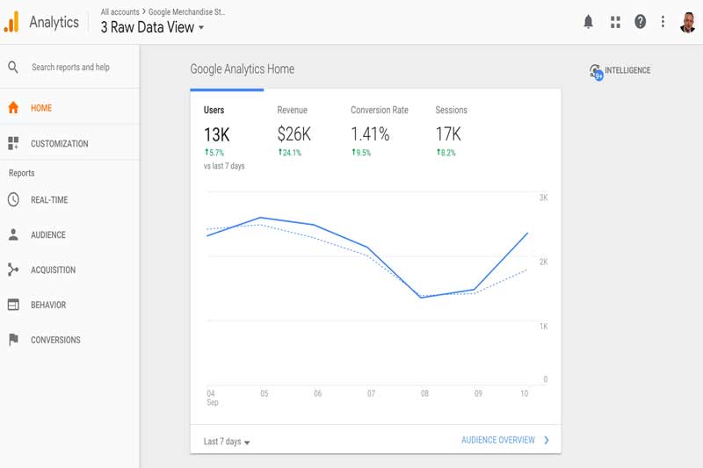
Task: Click the 2K y-axis label
Action: coord(543,262)
